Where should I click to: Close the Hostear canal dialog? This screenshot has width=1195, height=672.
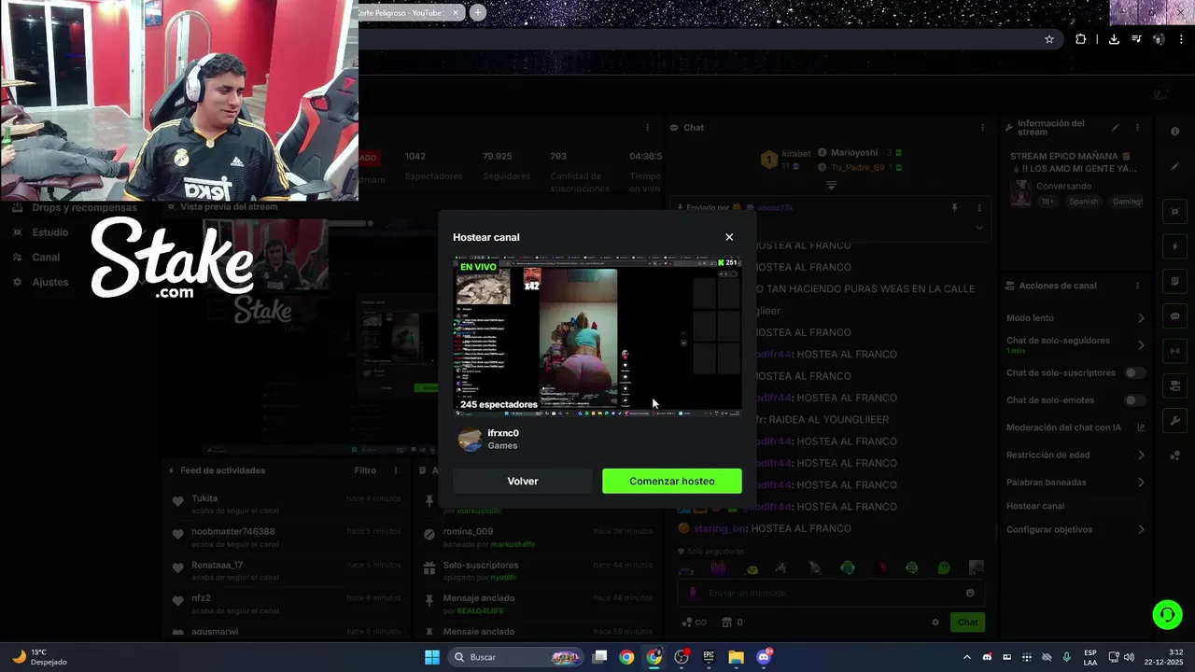point(729,237)
